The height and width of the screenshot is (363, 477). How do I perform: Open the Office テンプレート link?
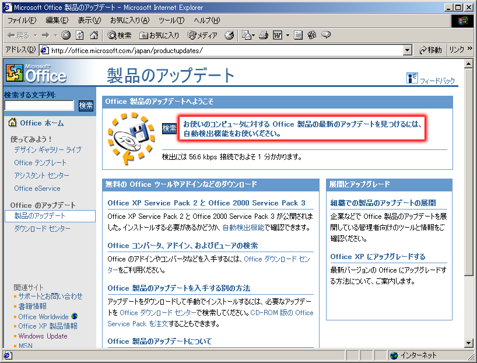coord(40,163)
